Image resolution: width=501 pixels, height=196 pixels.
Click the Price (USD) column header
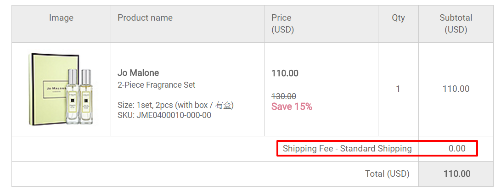click(x=282, y=23)
